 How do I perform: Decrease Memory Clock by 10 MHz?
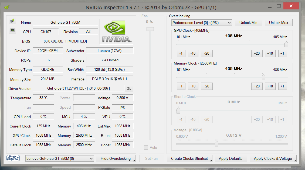click(193, 86)
